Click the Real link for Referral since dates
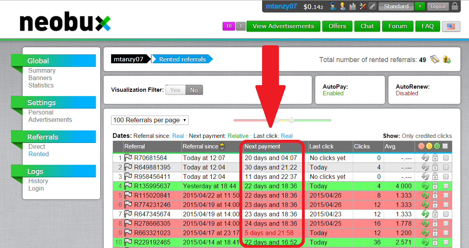This screenshot has width=469, height=248. coord(178,136)
